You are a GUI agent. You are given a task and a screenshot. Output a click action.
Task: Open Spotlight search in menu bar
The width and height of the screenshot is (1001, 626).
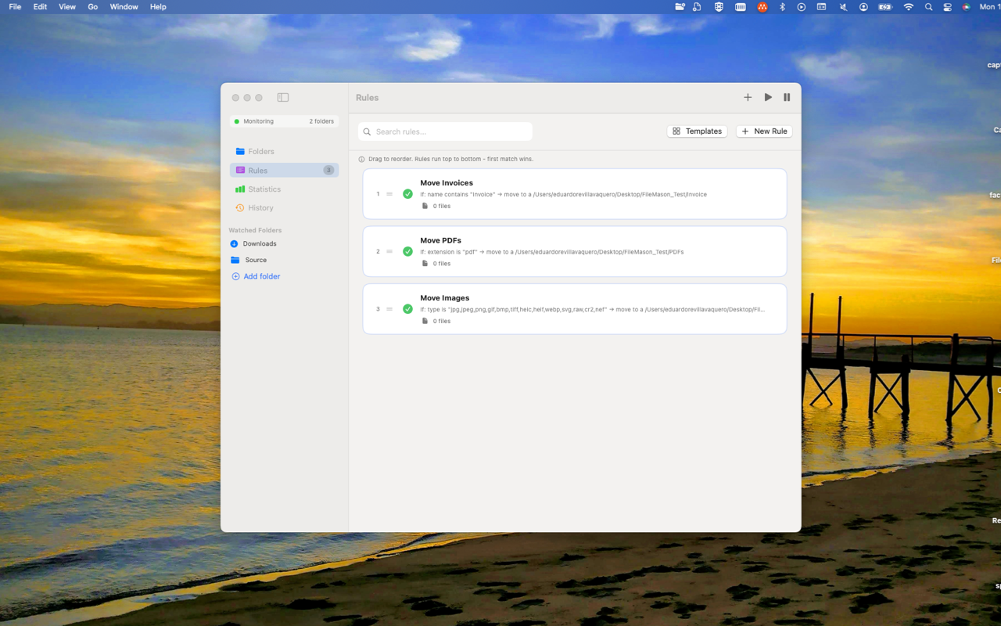(x=928, y=6)
